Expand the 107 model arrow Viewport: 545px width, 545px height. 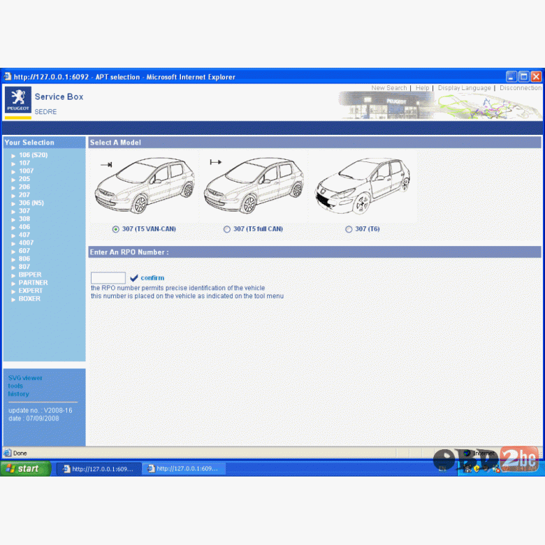(13, 163)
